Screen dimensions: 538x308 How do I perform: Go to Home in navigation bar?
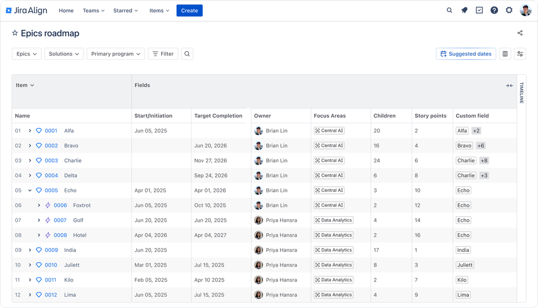[66, 11]
